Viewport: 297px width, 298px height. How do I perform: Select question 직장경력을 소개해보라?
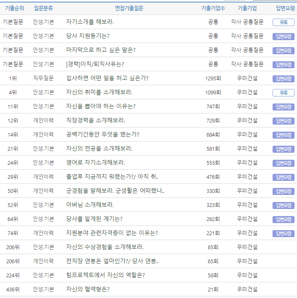(95, 120)
